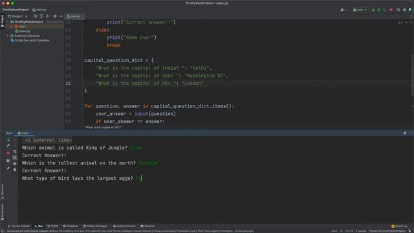Open the main run configuration dropdown

(360, 10)
